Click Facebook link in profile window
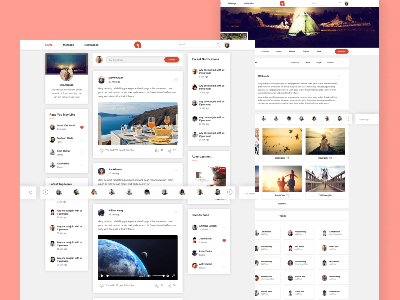The height and width of the screenshot is (300, 400). coord(295,62)
